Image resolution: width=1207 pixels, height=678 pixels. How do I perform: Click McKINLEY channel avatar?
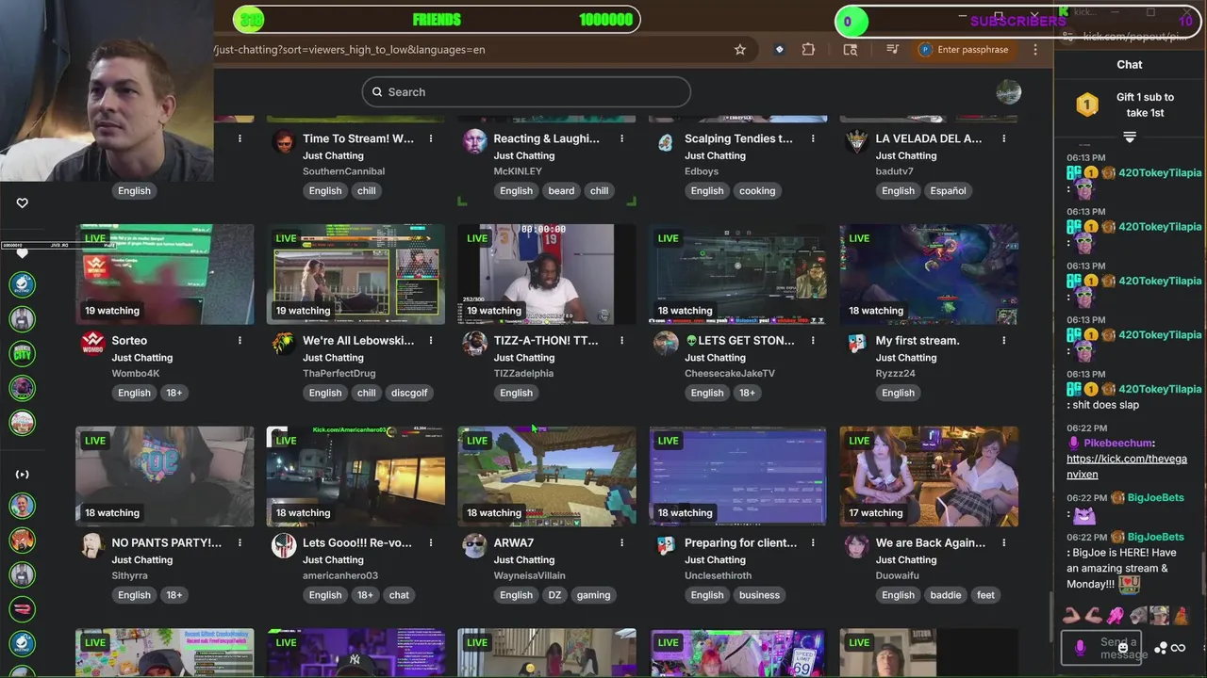474,141
